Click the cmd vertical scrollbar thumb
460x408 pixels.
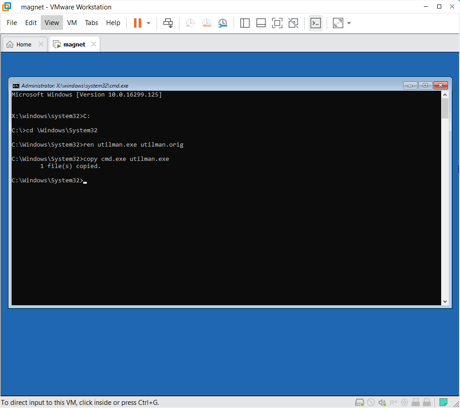445,109
